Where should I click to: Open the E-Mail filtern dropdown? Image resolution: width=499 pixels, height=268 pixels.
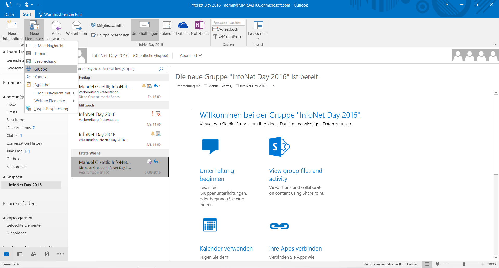[228, 36]
